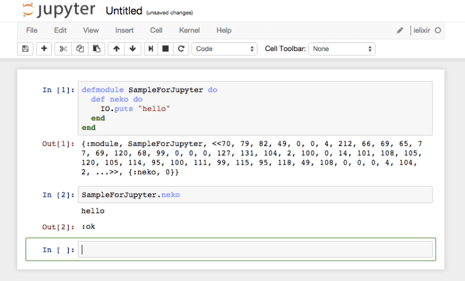Open the Help menu
Image resolution: width=465 pixels, height=281 pixels.
pyautogui.click(x=224, y=30)
